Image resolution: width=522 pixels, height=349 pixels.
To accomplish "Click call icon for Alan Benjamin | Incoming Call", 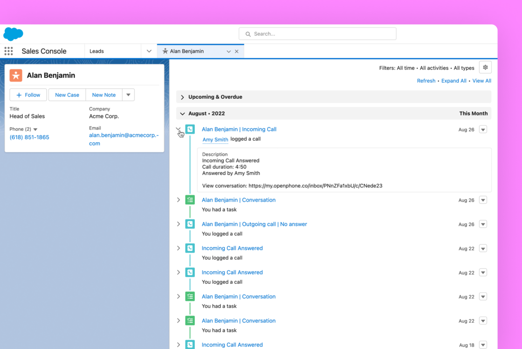I will pos(190,129).
